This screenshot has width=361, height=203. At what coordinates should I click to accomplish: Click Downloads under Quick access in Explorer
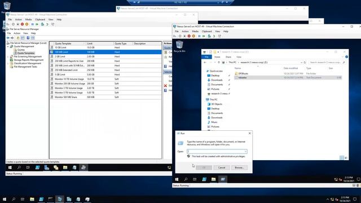coord(217,80)
